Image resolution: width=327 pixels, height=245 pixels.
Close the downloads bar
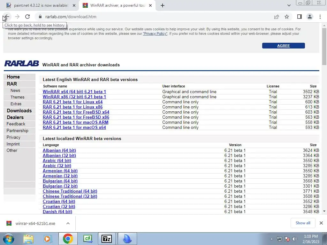point(321,223)
